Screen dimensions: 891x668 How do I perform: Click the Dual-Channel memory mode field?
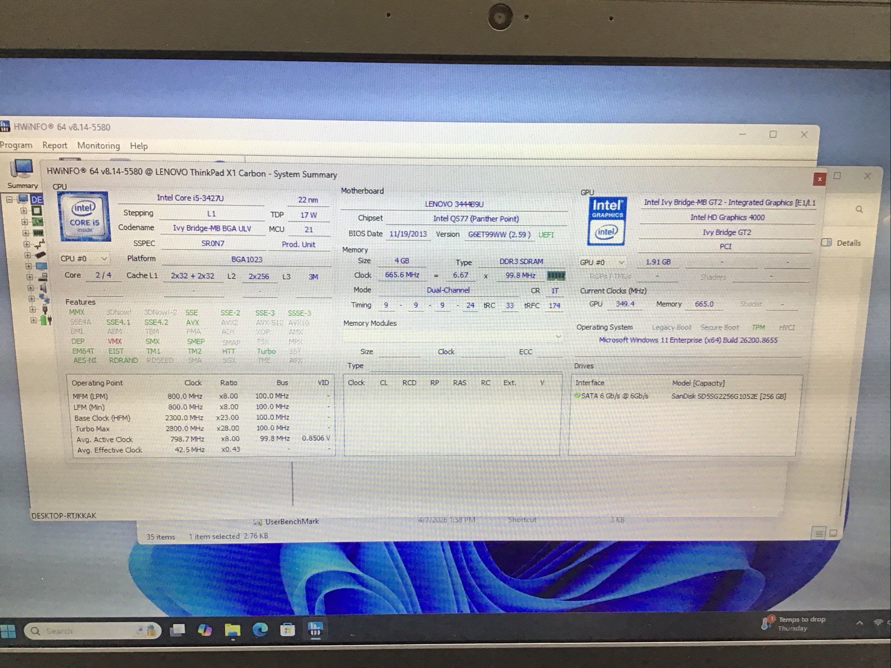[448, 290]
